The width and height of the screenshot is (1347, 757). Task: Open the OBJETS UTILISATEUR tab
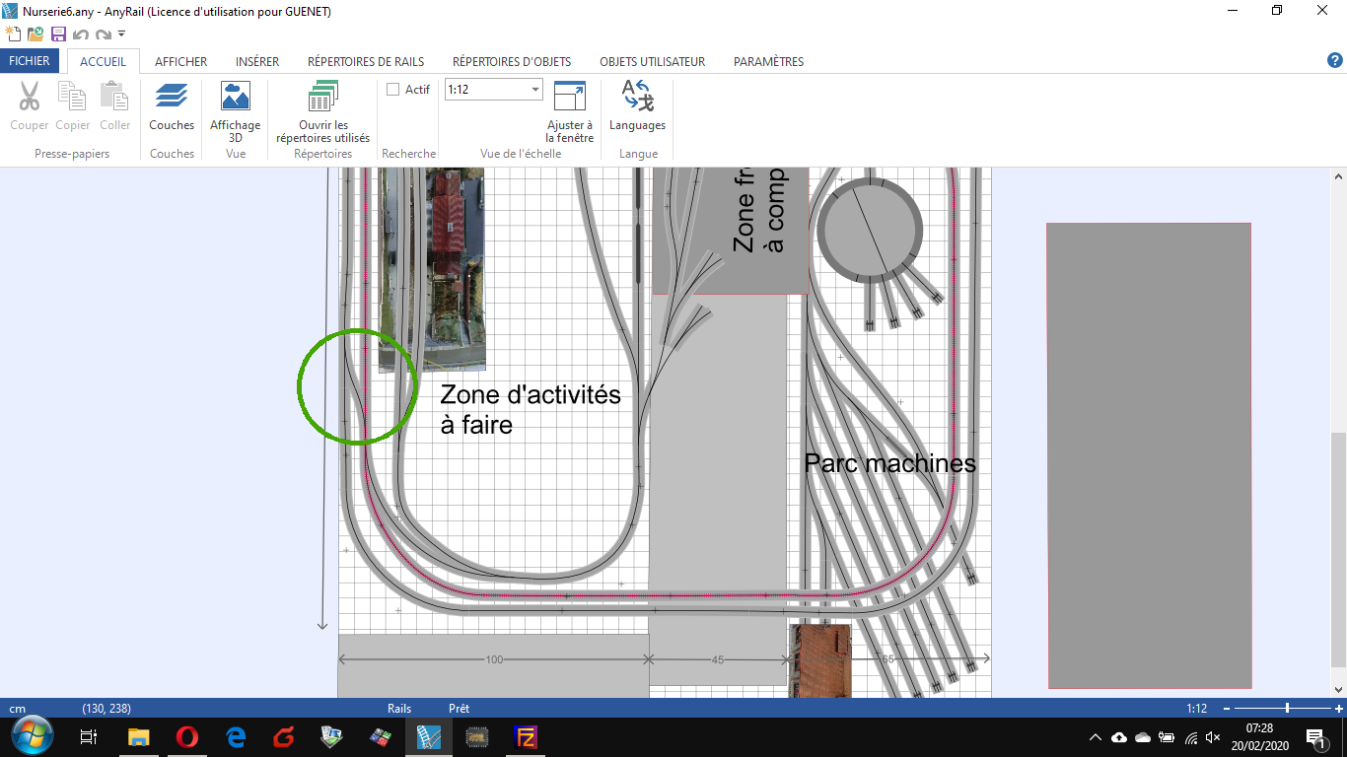click(652, 61)
